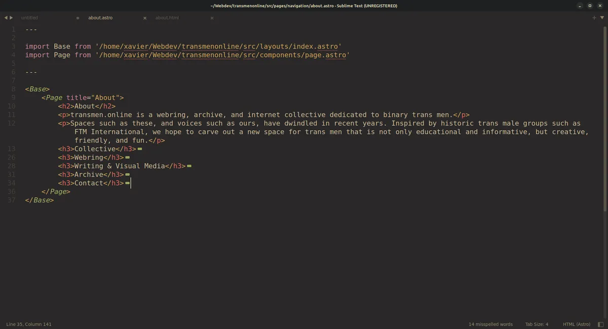This screenshot has height=329, width=608.
Task: Click line number 13 in the gutter
Action: [12, 149]
